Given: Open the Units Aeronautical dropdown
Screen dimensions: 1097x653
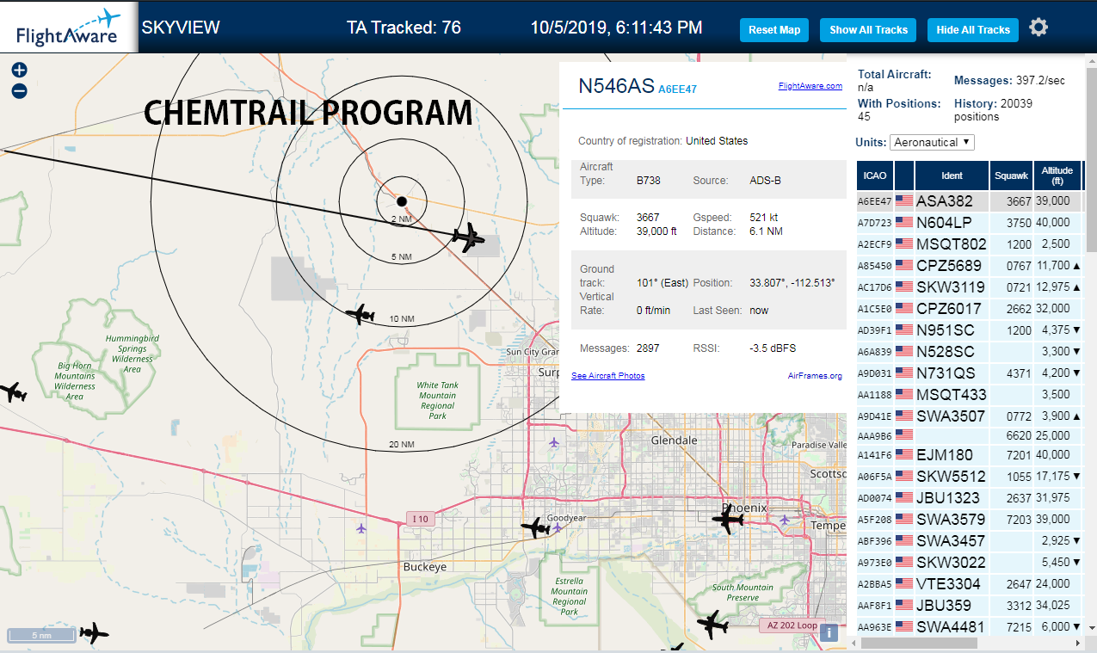Looking at the screenshot, I should tap(933, 142).
